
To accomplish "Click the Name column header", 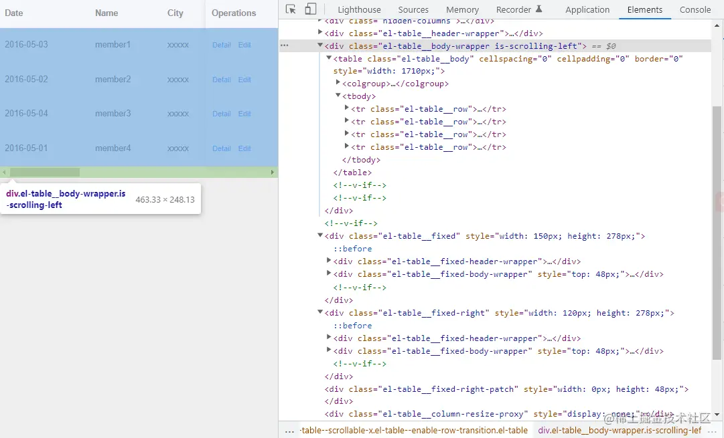I will click(106, 13).
